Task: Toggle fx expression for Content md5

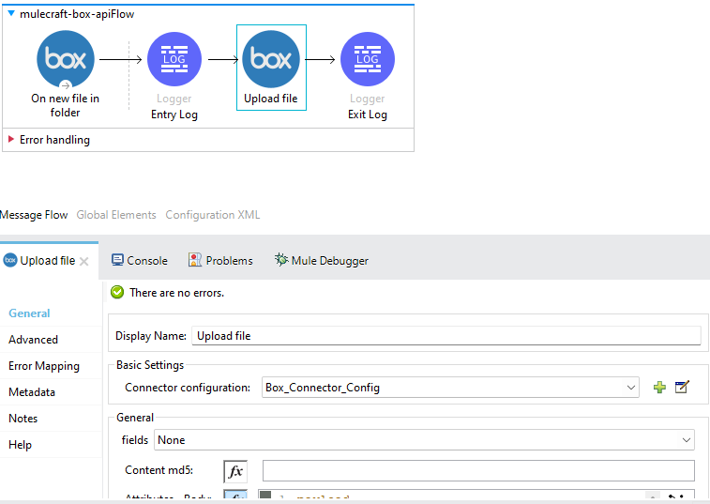Action: click(x=235, y=471)
